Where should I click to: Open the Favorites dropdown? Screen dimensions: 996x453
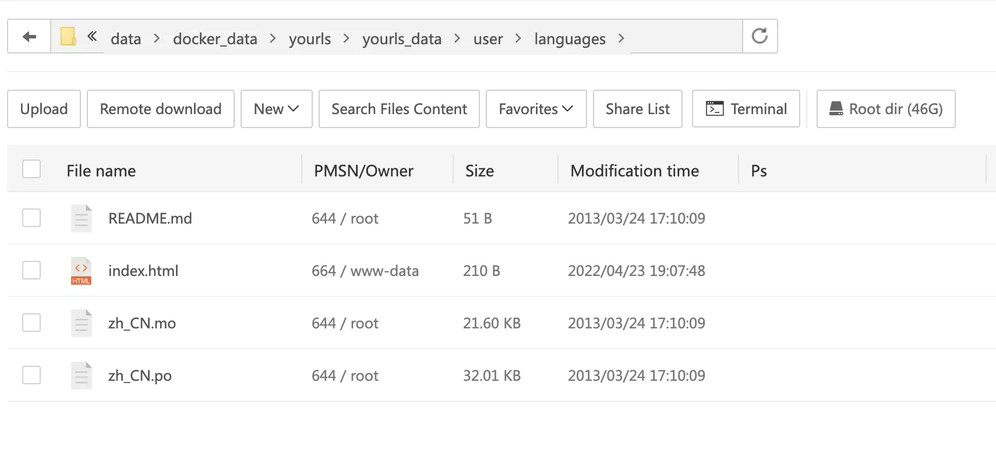536,109
